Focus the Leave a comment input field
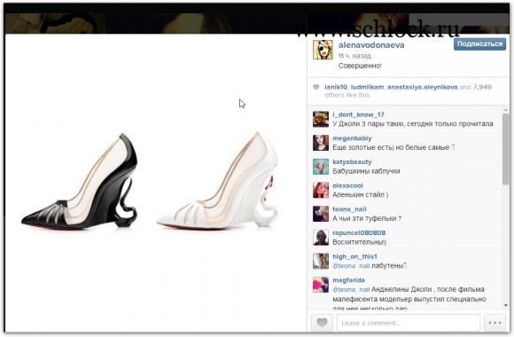 pyautogui.click(x=409, y=323)
